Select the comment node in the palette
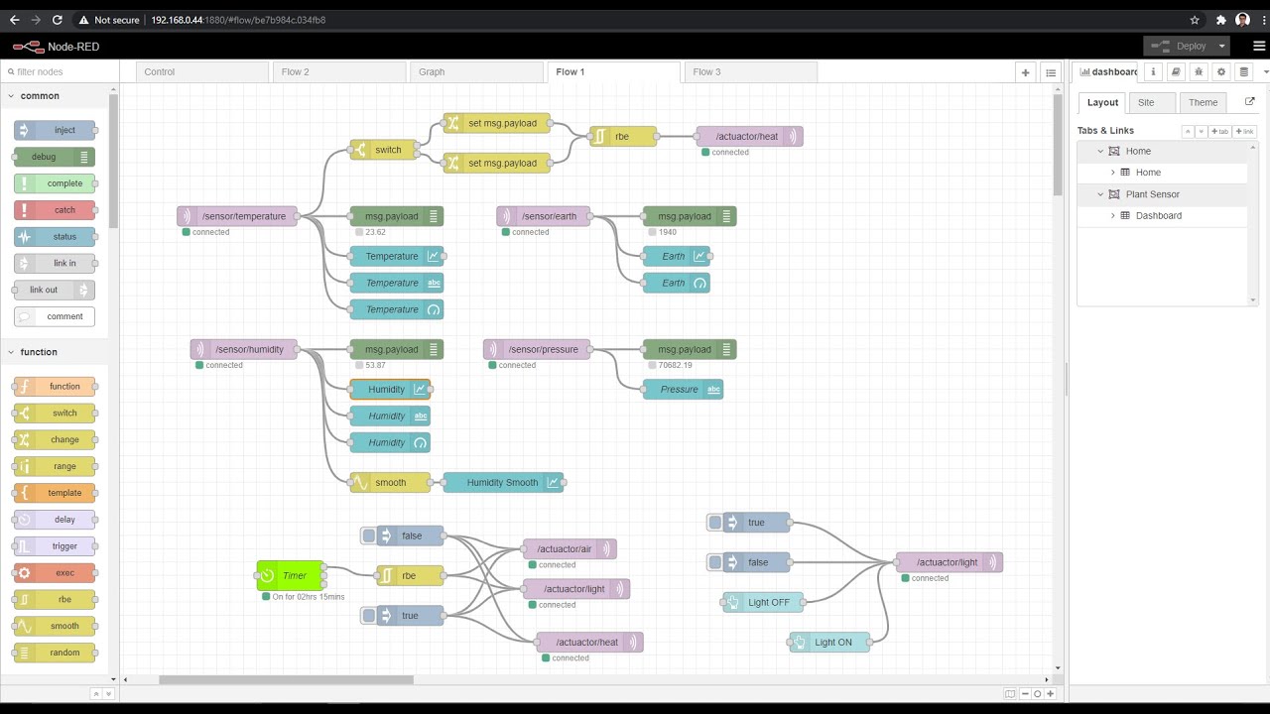The height and width of the screenshot is (714, 1270). (55, 316)
